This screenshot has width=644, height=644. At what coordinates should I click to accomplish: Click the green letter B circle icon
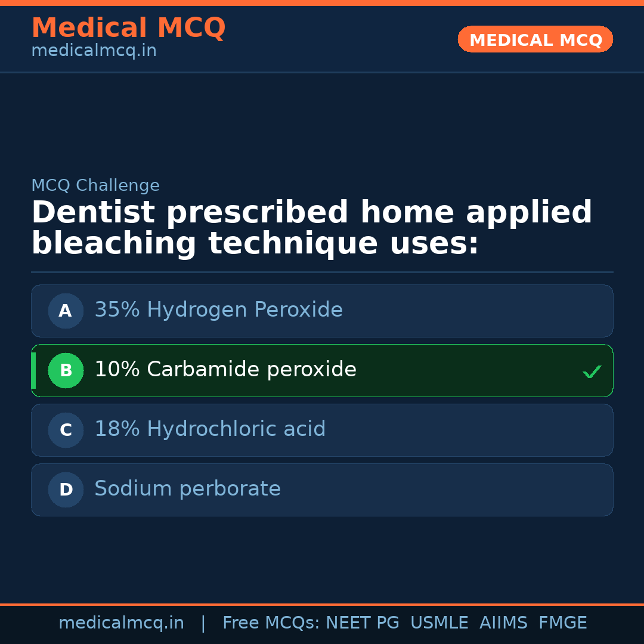(66, 370)
